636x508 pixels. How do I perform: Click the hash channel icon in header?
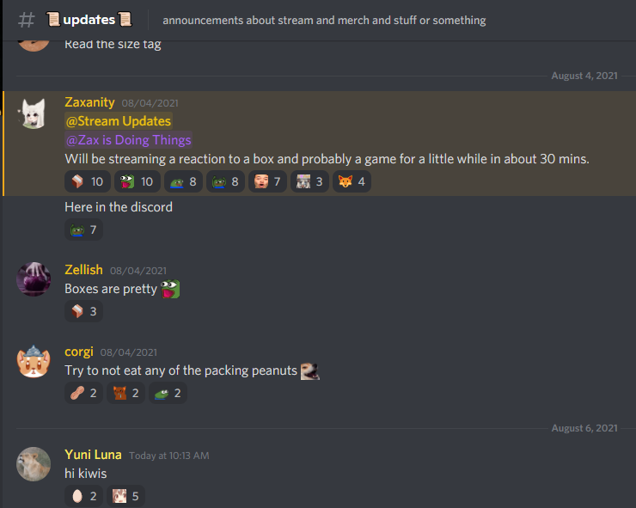tap(27, 20)
